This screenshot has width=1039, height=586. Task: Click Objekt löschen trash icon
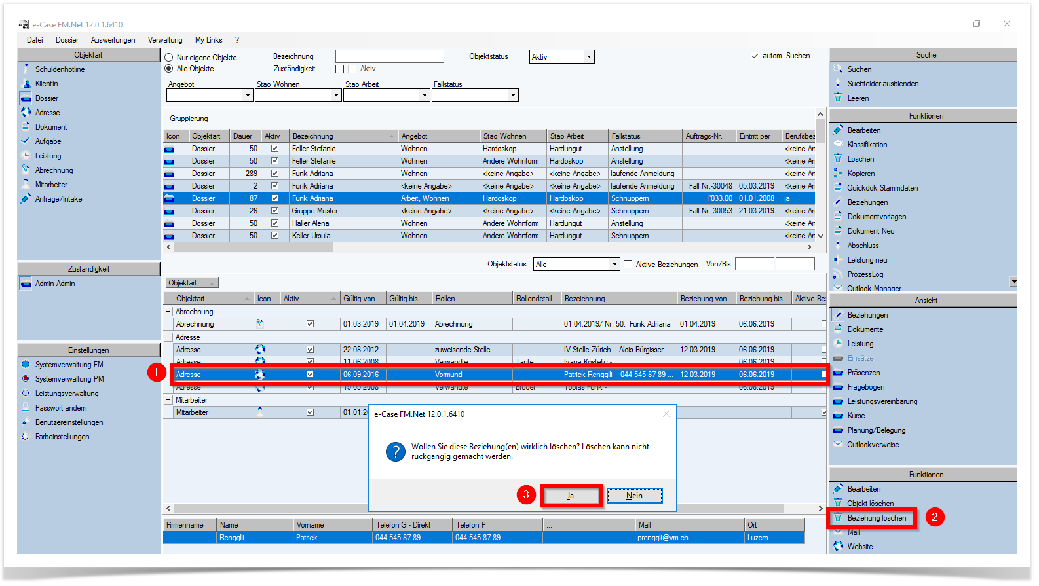(838, 504)
